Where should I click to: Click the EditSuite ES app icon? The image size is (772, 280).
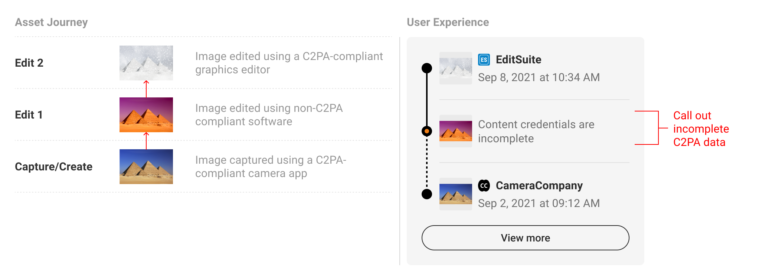click(484, 60)
